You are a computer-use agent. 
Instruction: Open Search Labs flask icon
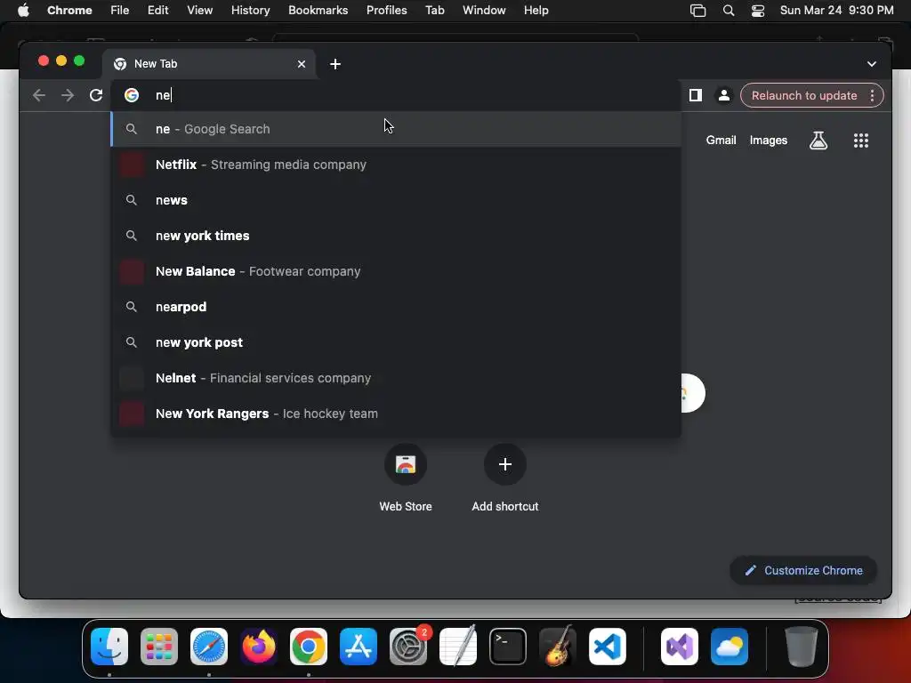coord(818,140)
